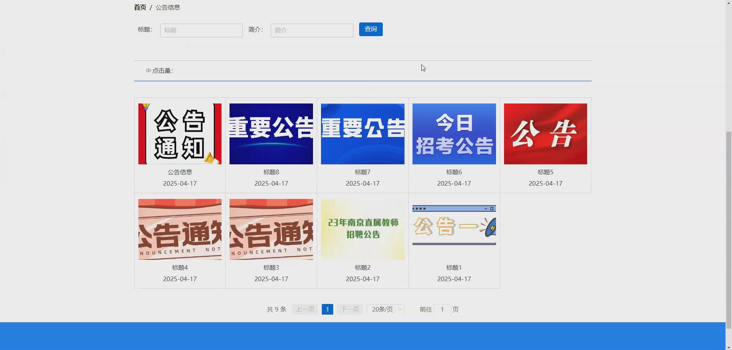Click the 上一页 previous page control
Image resolution: width=732 pixels, height=350 pixels.
pos(304,309)
